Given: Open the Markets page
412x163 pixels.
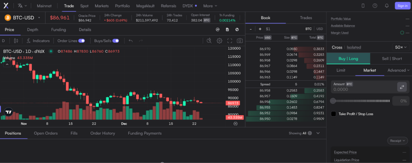Looking at the screenshot, I should click(x=102, y=6).
